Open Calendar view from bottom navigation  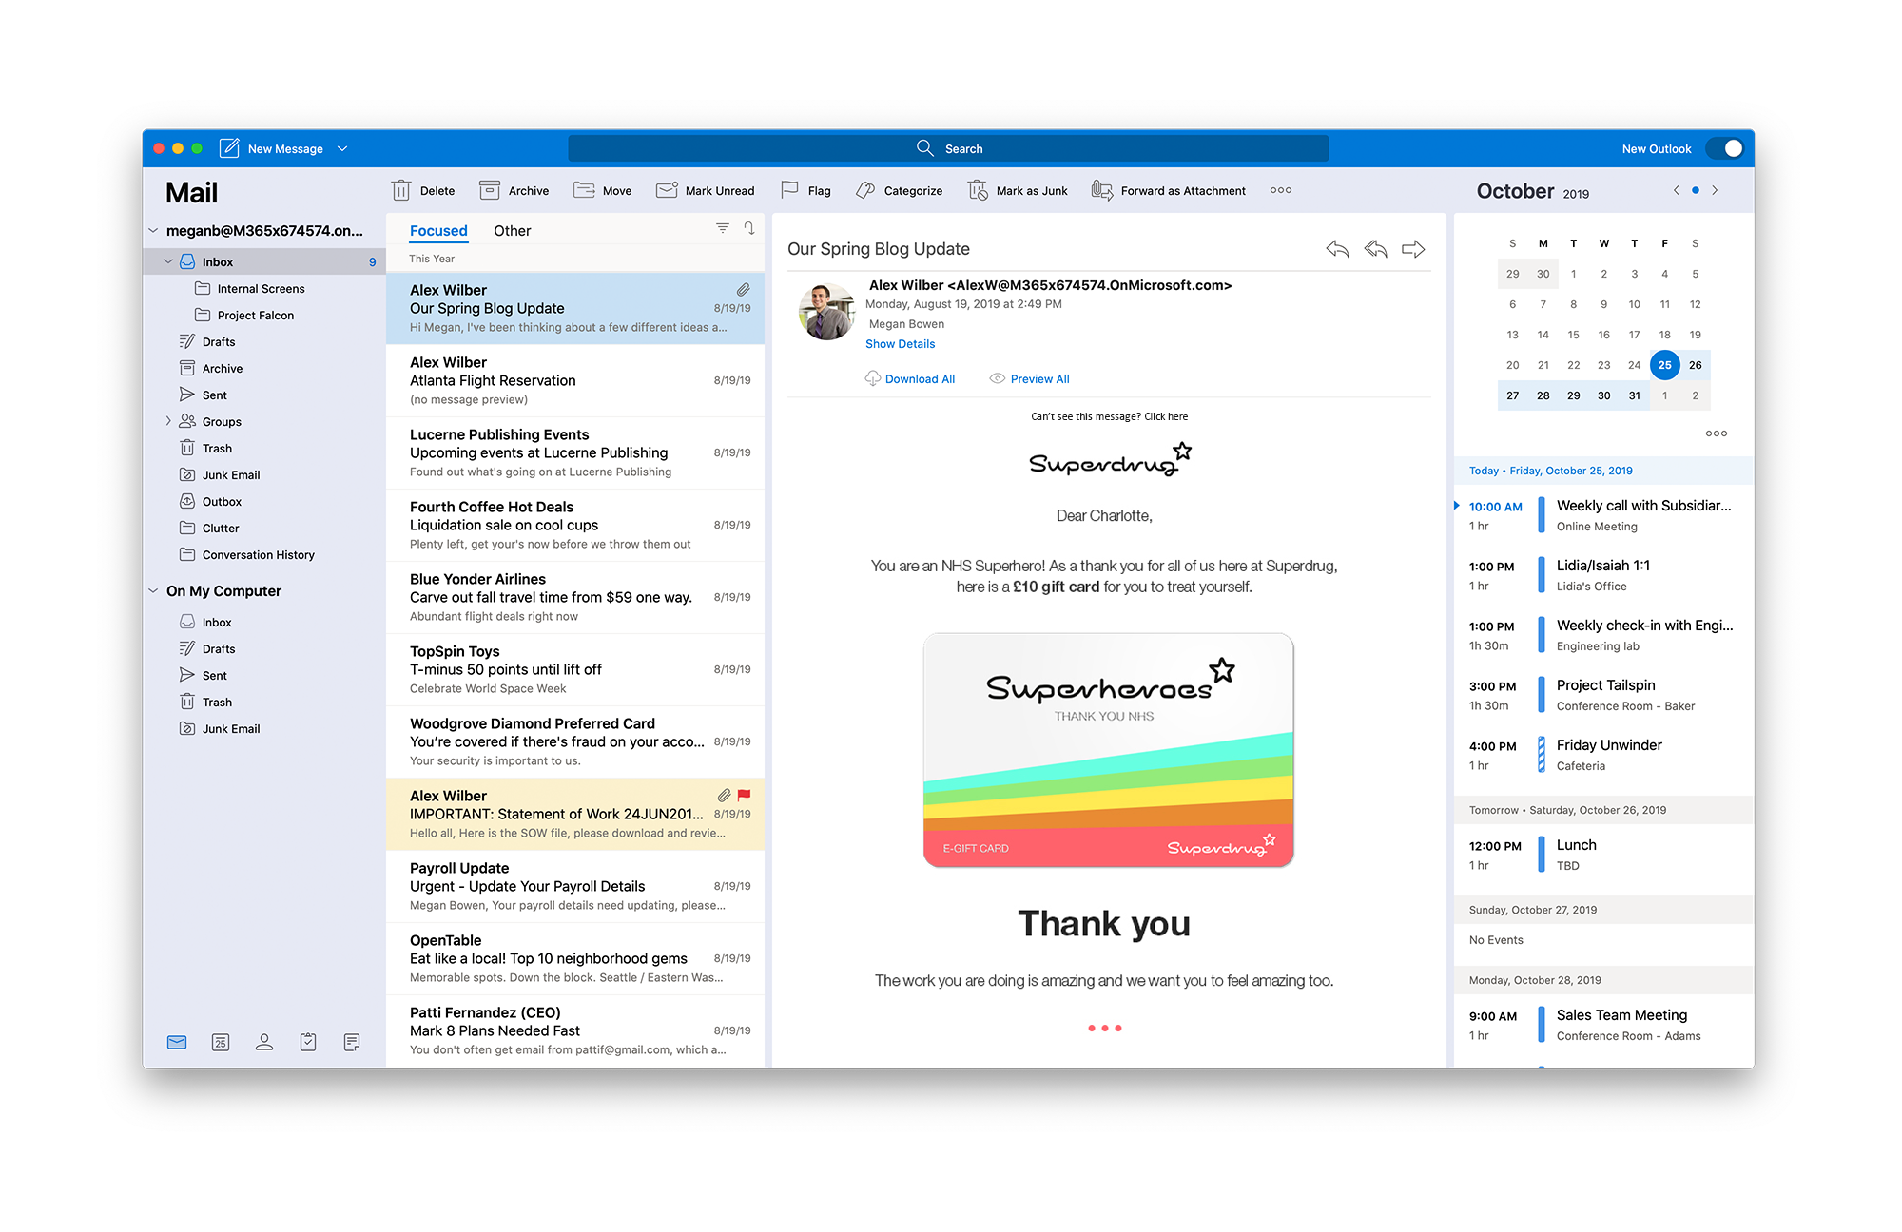221,1042
